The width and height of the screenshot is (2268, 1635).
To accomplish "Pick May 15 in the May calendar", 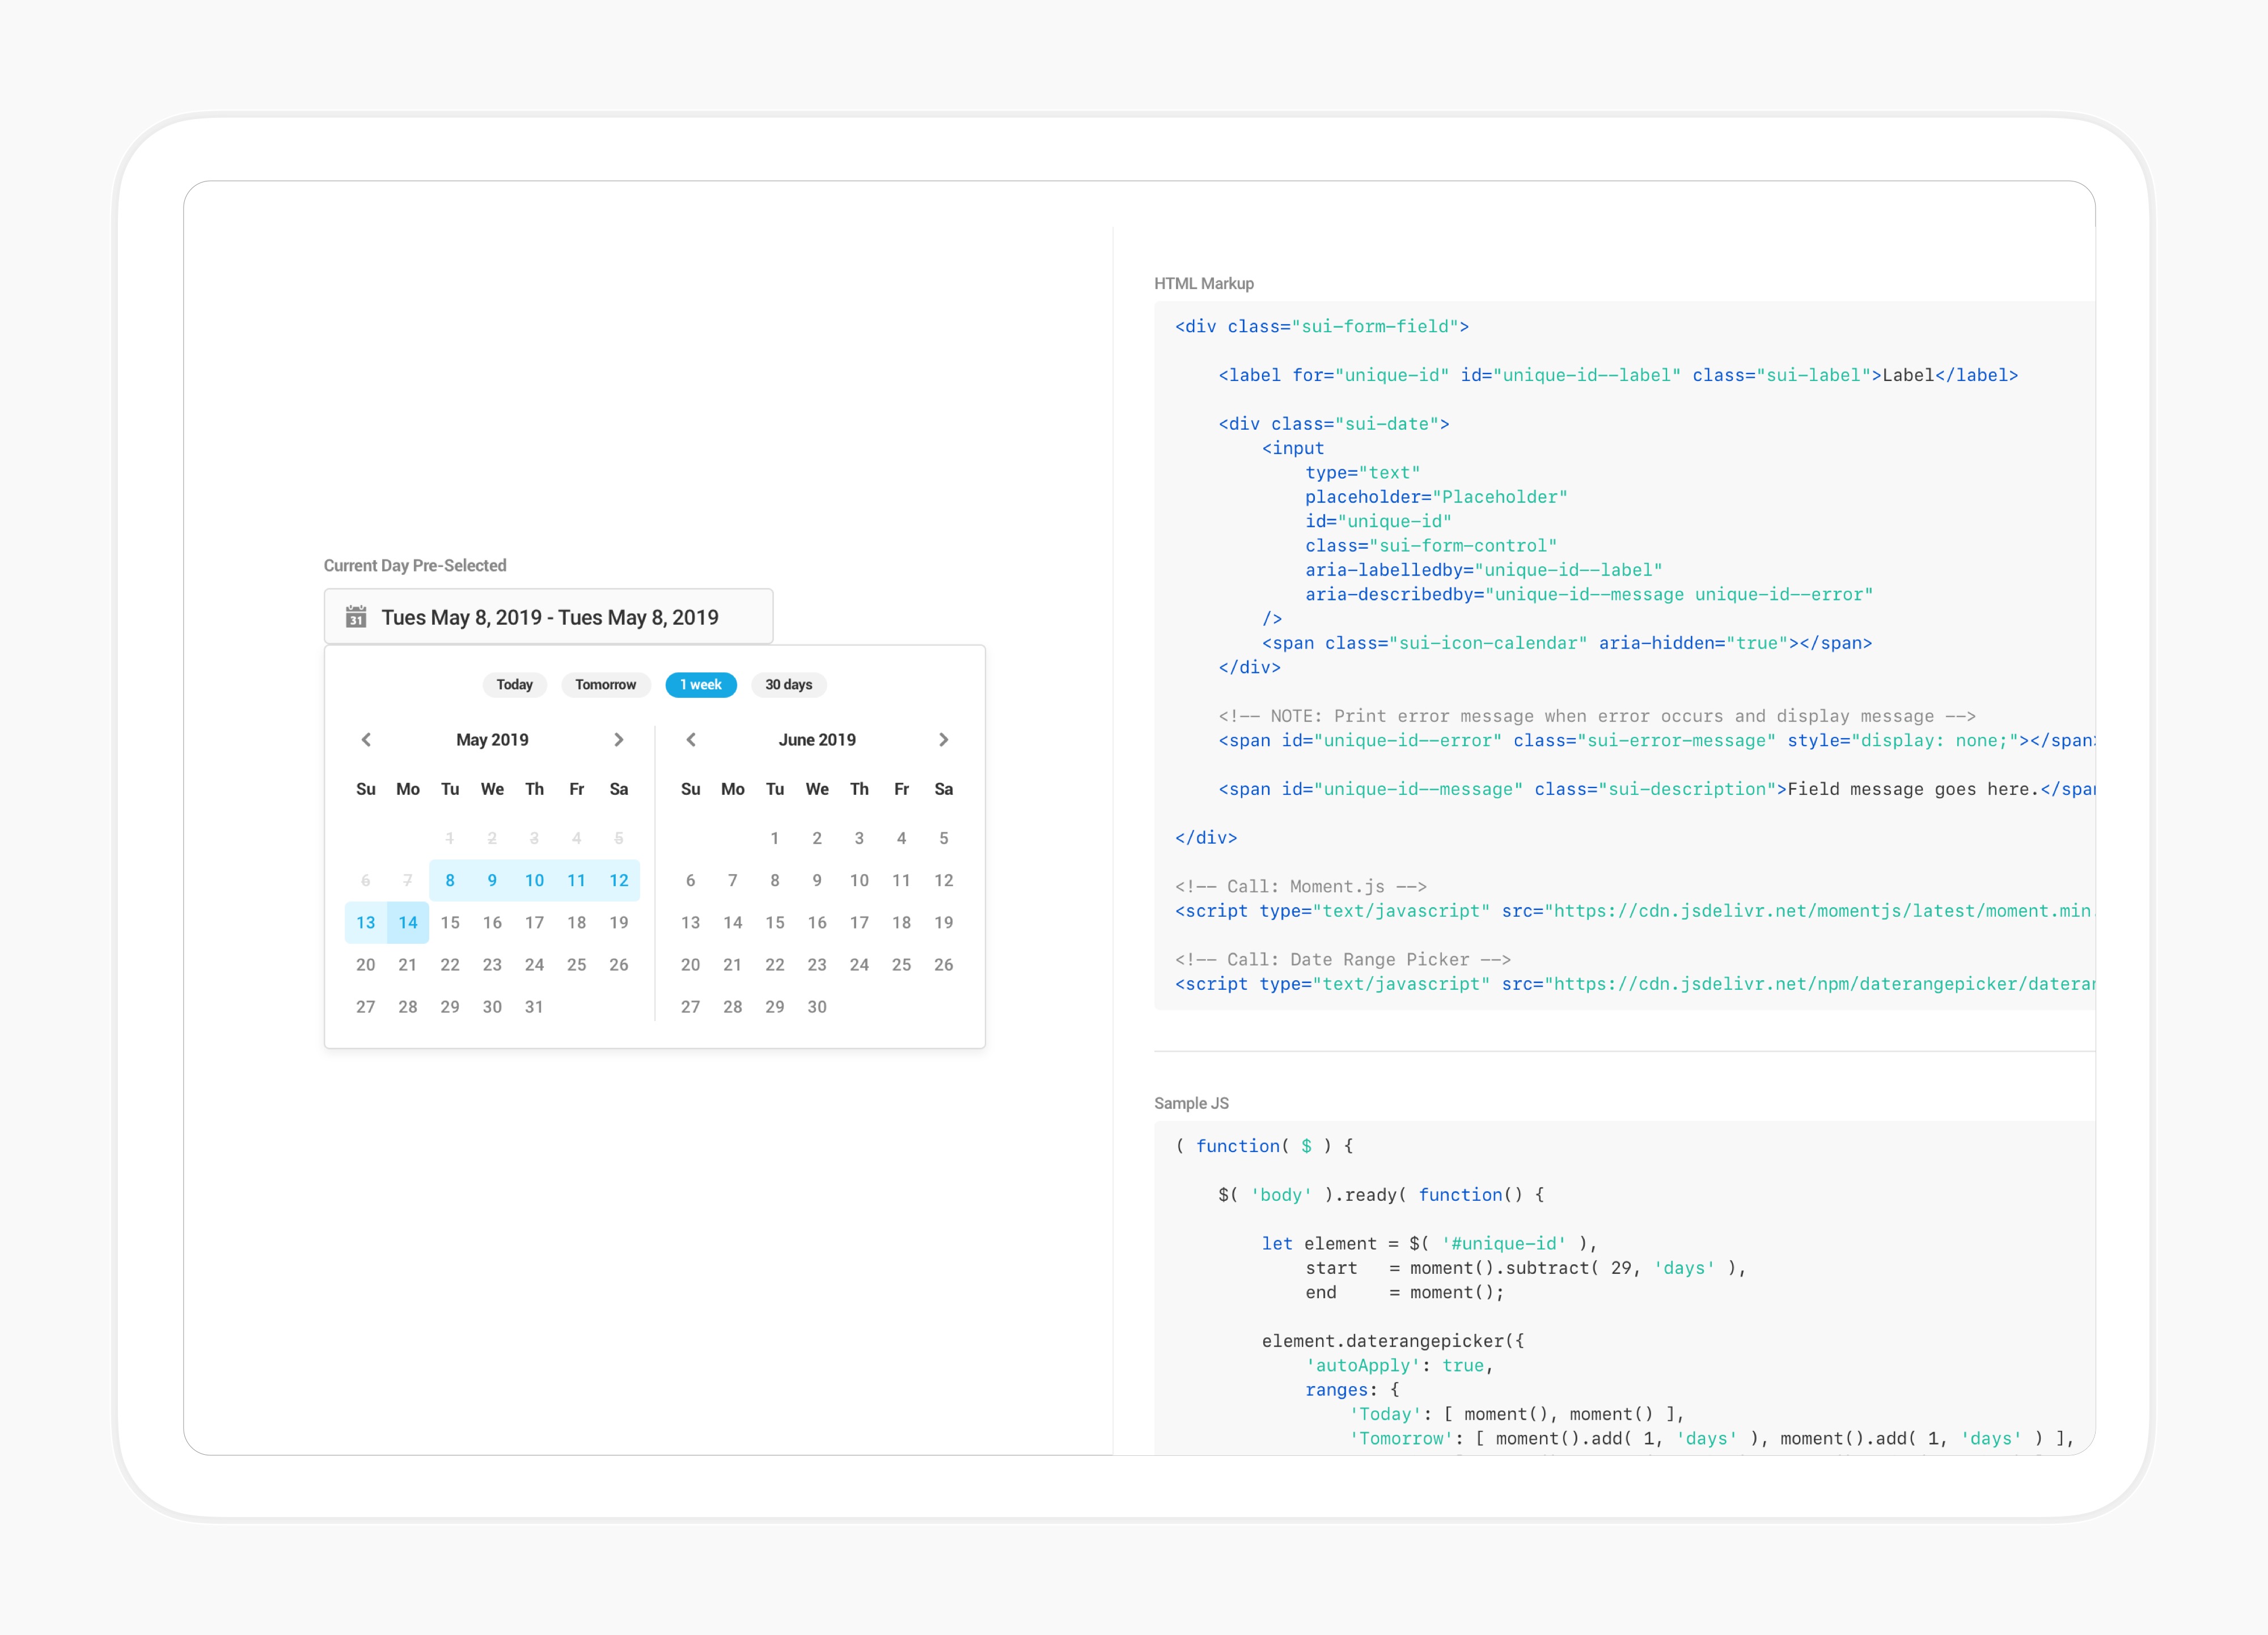I will [x=450, y=923].
